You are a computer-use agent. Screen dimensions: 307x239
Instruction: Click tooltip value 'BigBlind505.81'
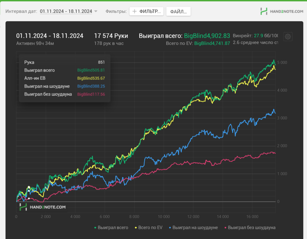(x=91, y=70)
